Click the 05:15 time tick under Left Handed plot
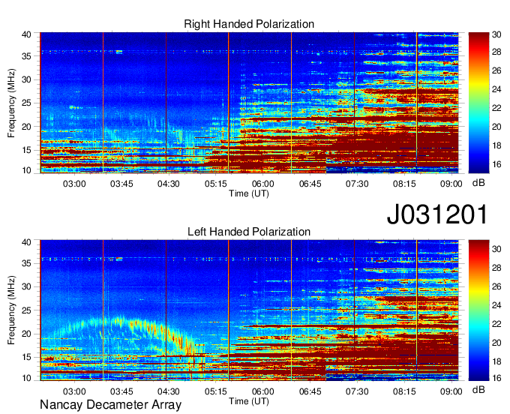Viewport: 510px width, 414px height. tap(216, 391)
